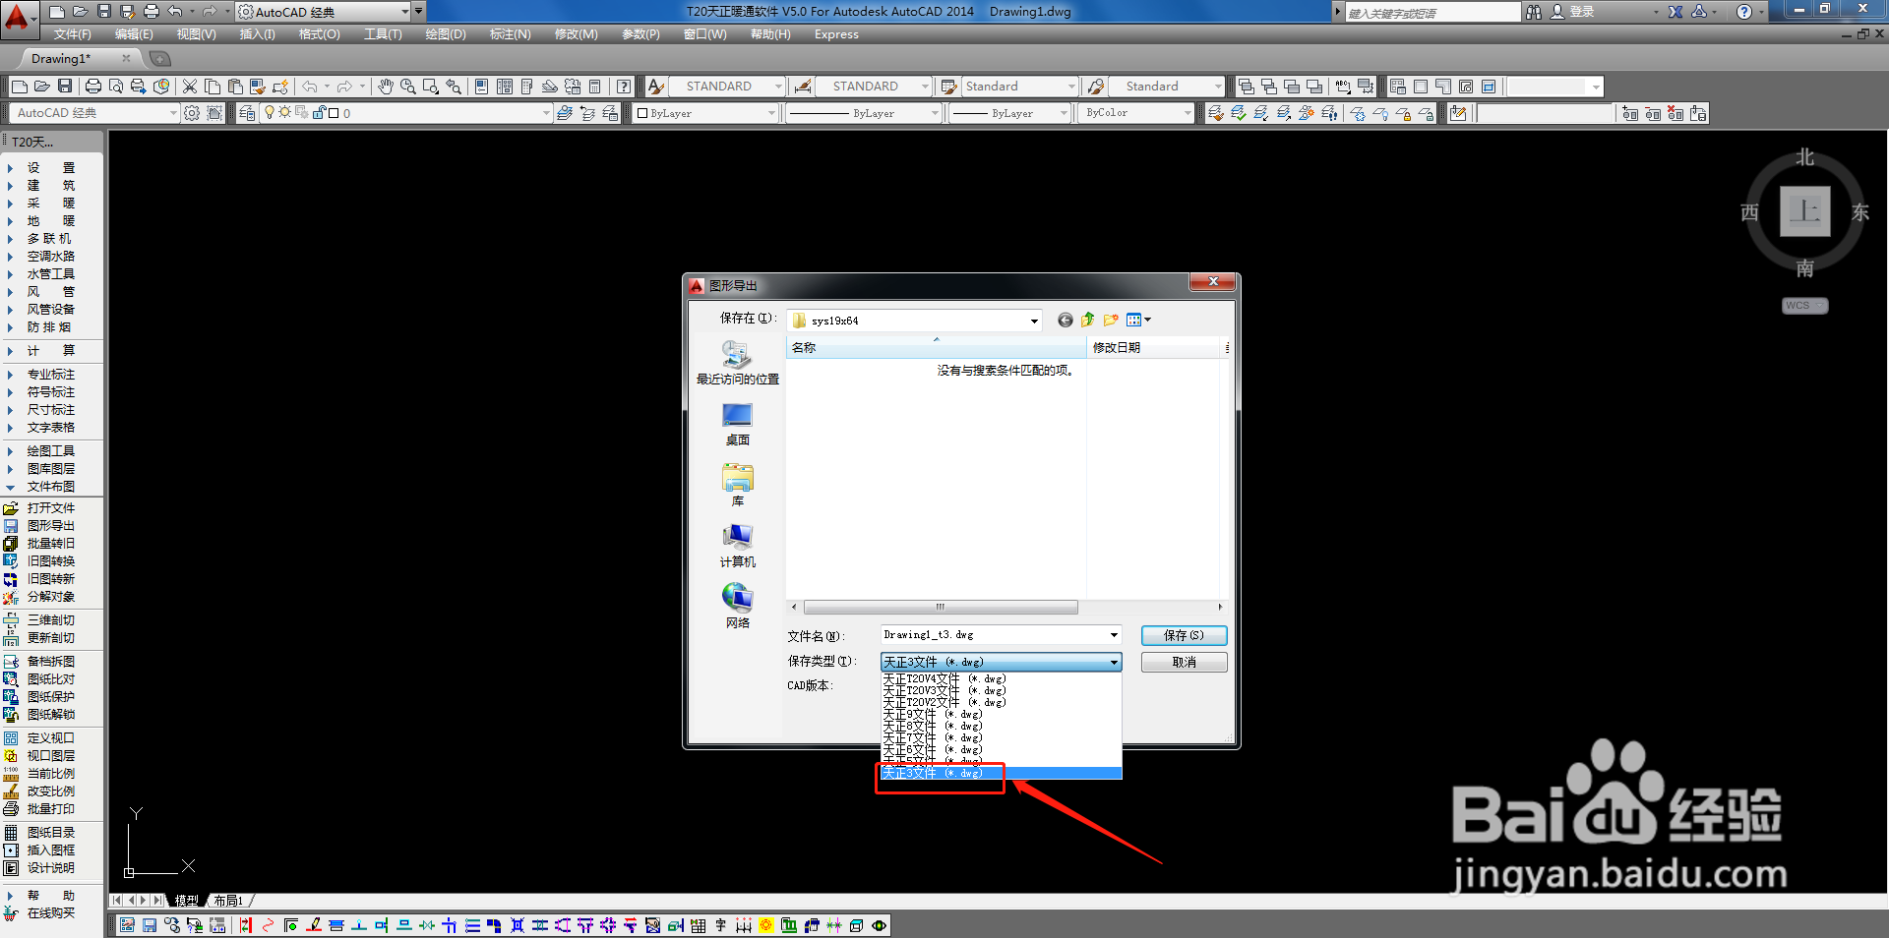Click the 保存(S) button
The height and width of the screenshot is (938, 1889).
click(x=1184, y=635)
